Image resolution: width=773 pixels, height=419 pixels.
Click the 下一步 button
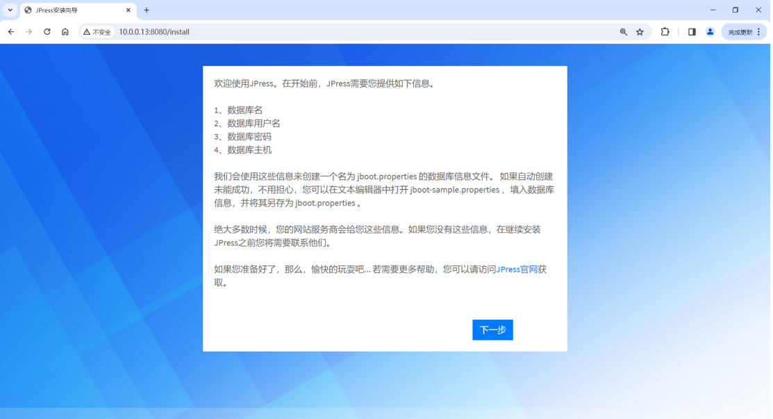(492, 330)
